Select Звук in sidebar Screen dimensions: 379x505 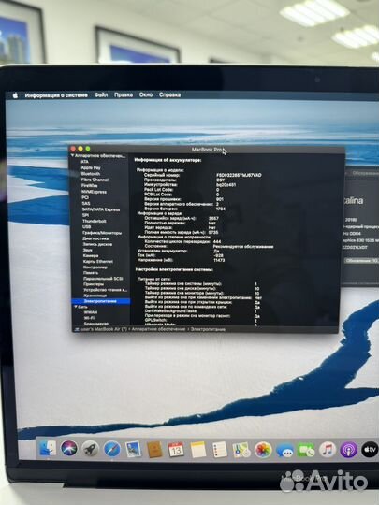point(87,250)
